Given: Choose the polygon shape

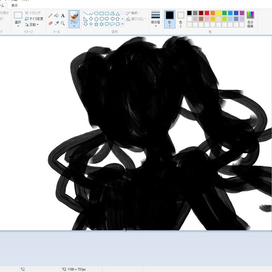Looking at the screenshot, I should 112,13.
